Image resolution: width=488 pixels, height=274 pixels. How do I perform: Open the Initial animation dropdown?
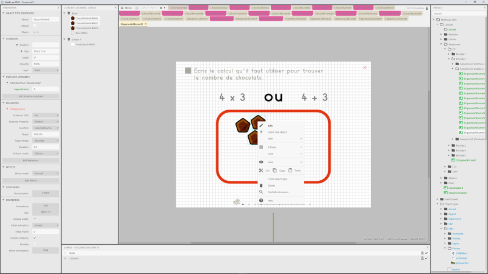point(46,225)
